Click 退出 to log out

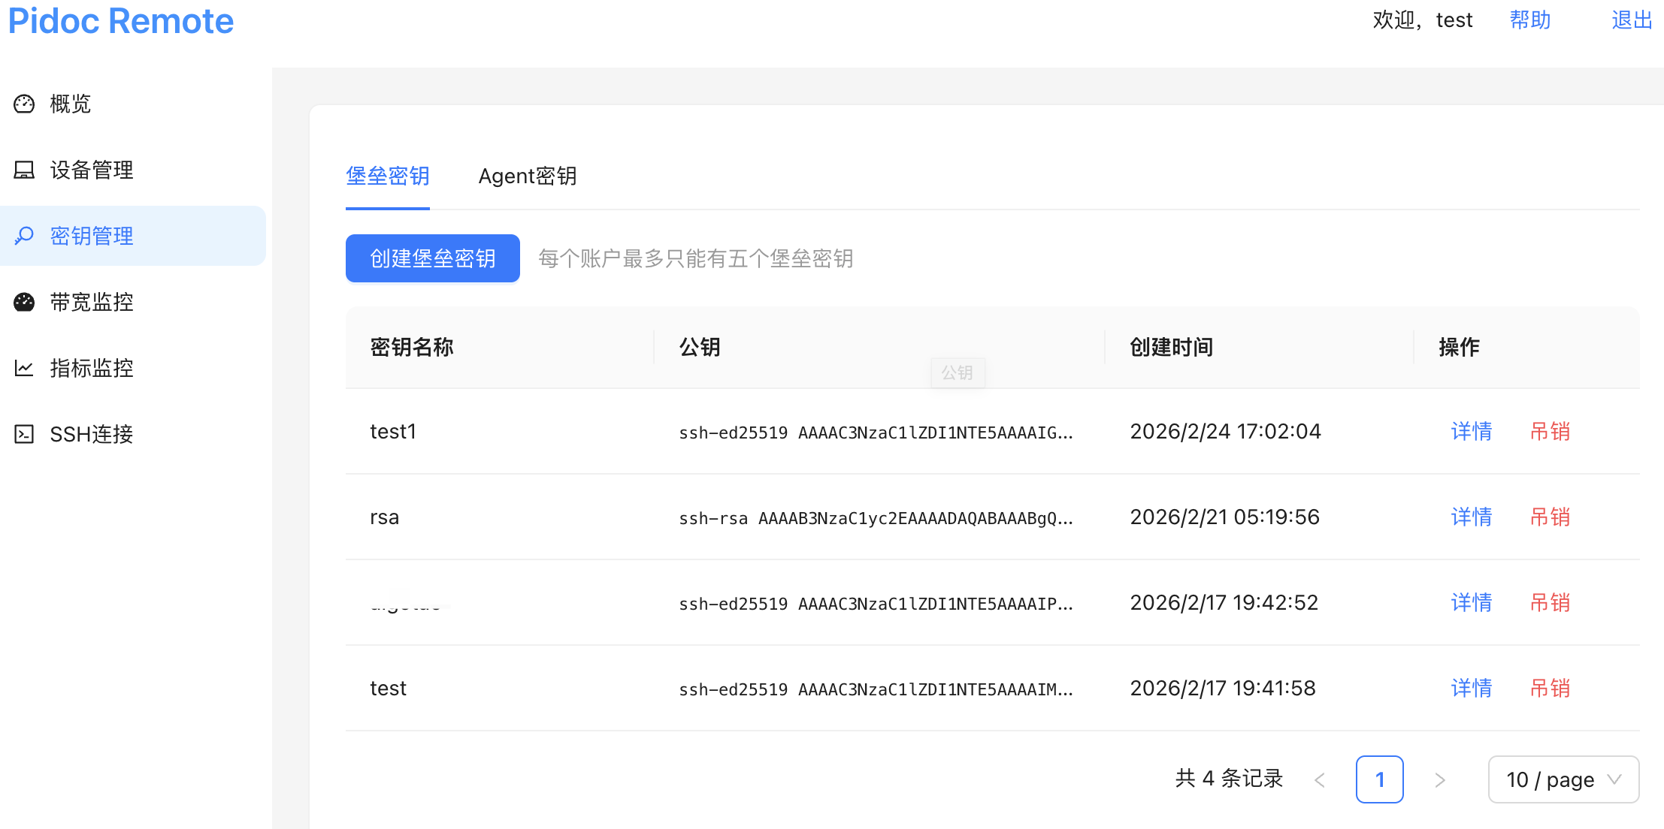pos(1631,20)
